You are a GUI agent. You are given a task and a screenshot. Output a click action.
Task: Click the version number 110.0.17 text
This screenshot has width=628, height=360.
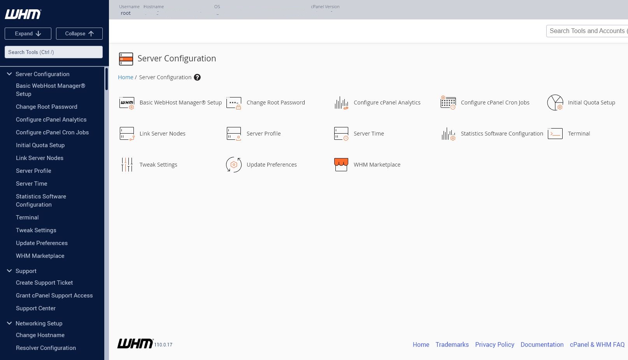click(x=163, y=345)
